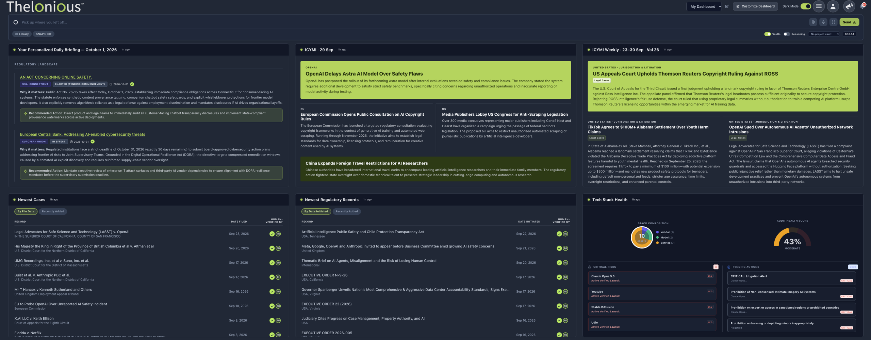871x340 pixels.
Task: Toggle the Dark Mode switch
Action: (x=806, y=6)
